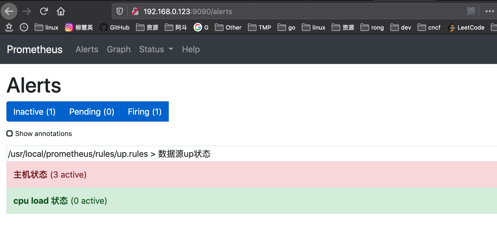Screen dimensions: 497x248
Task: Open the first linux bookmark folder
Action: [46, 27]
